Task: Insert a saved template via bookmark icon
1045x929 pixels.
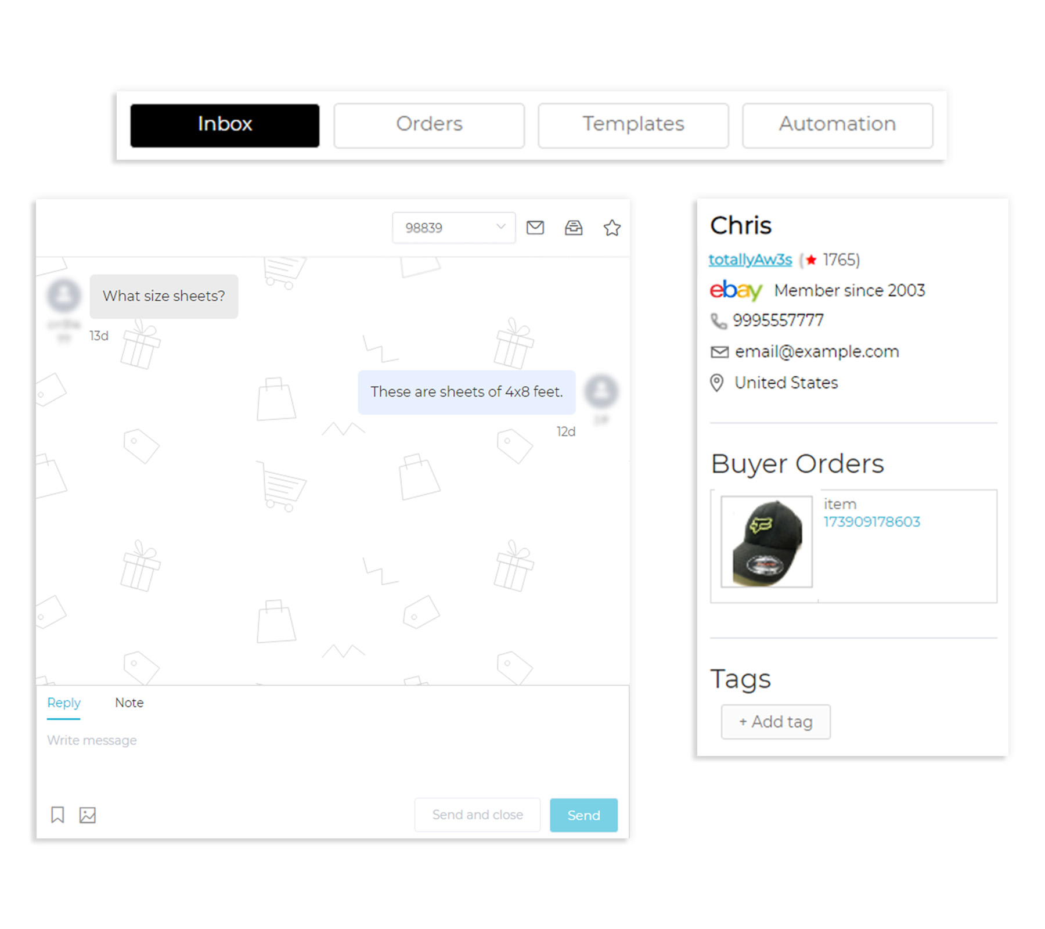Action: (x=57, y=815)
